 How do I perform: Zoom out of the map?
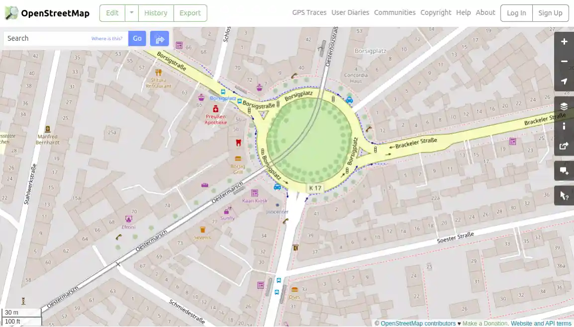pos(564,61)
